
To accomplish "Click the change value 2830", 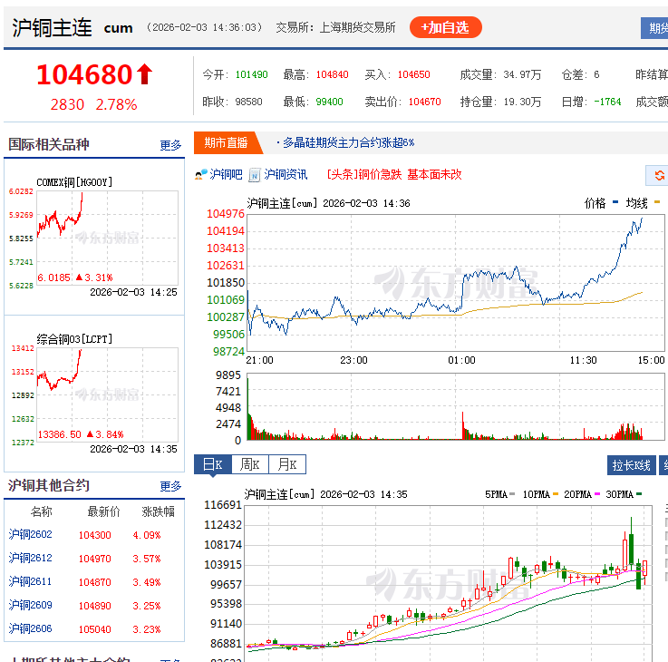I will point(67,104).
